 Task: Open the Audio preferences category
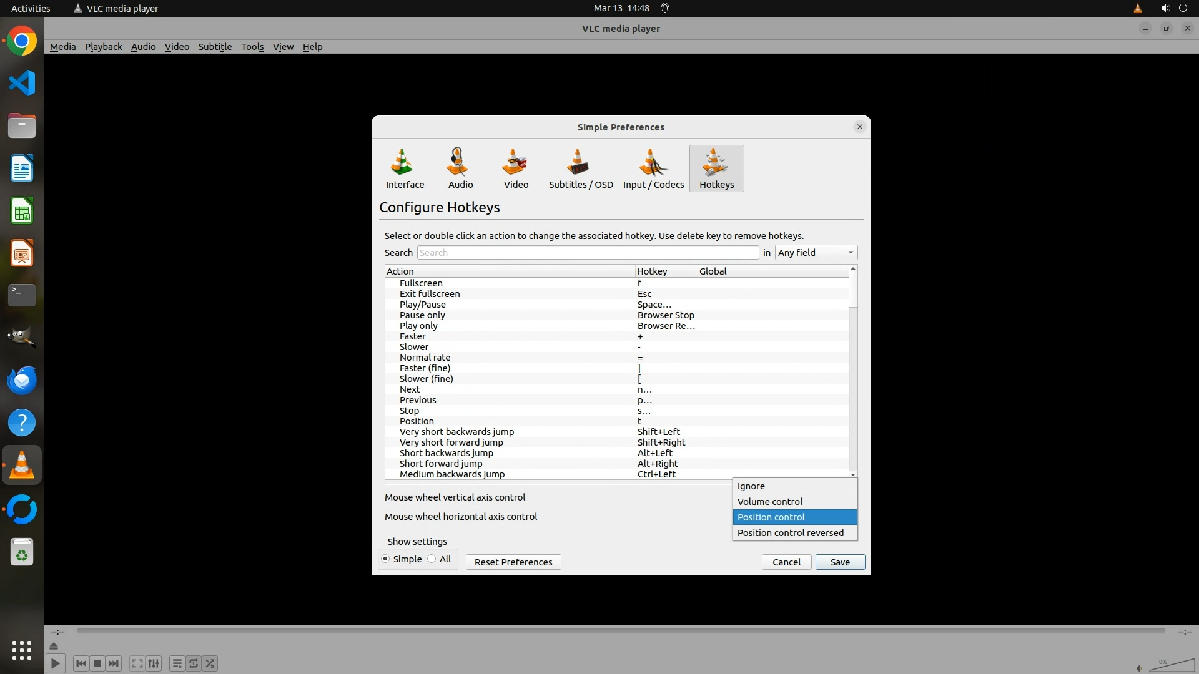click(x=460, y=168)
